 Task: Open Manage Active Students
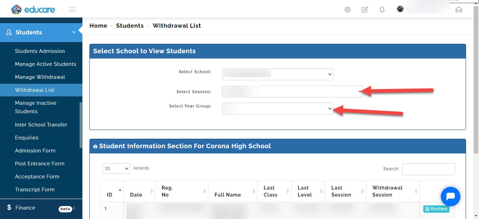[x=46, y=64]
